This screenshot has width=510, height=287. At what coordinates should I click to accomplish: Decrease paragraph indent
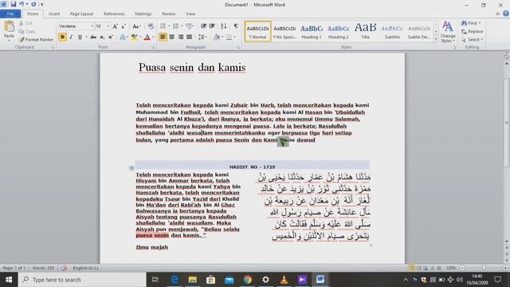click(x=204, y=26)
